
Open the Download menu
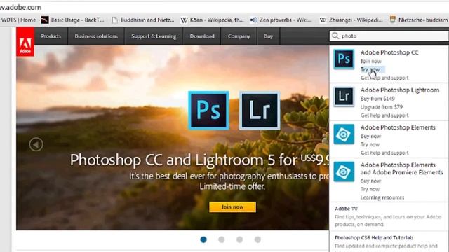point(202,36)
